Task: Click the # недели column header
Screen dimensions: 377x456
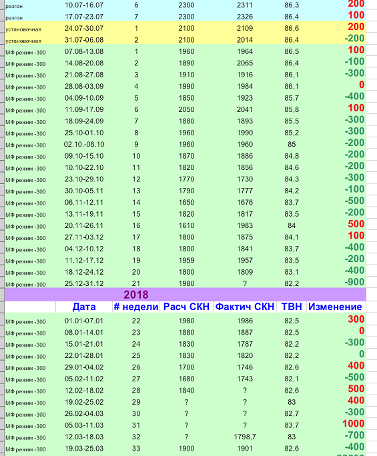Action: click(x=136, y=307)
